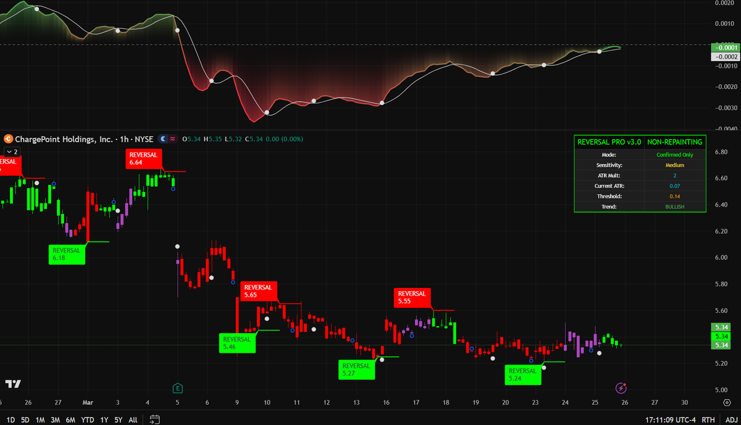Click the NON-REPAINTING table header
This screenshot has width=741, height=425.
[674, 142]
